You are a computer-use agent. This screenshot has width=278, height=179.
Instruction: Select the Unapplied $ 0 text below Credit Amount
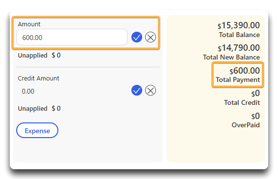tap(39, 108)
